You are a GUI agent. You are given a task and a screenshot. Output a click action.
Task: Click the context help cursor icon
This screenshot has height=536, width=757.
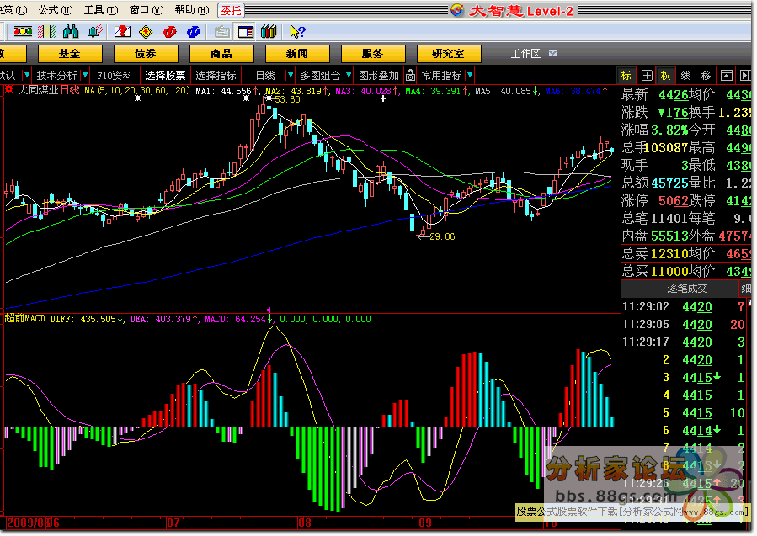click(x=297, y=32)
